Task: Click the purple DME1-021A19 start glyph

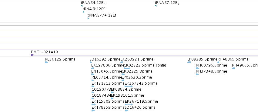Action: 32,55
